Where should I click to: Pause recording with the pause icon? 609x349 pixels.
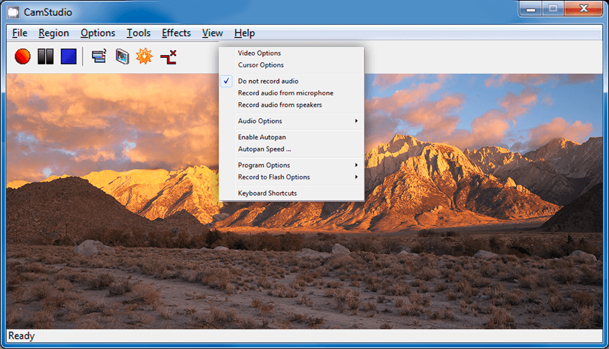46,56
